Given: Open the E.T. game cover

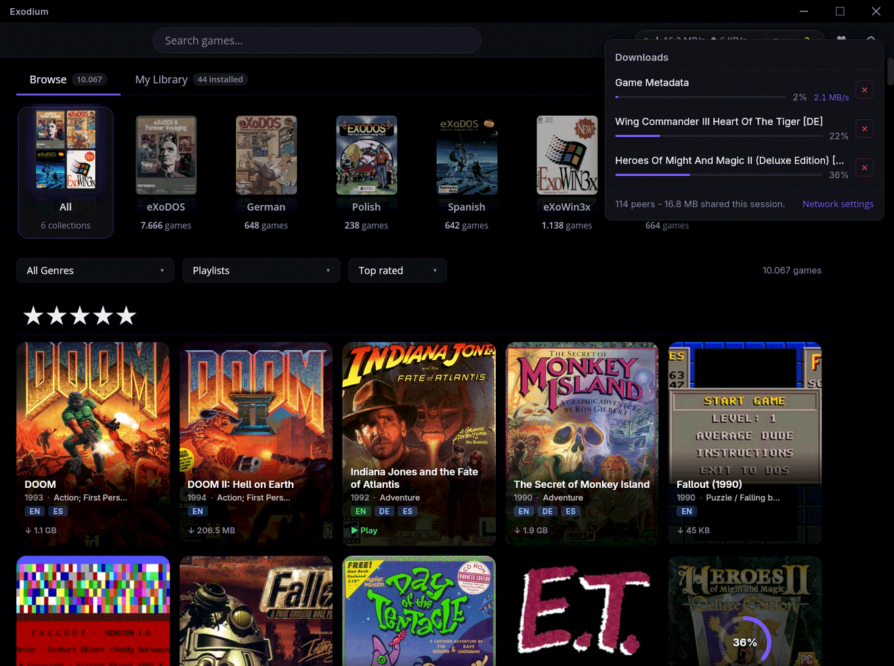Looking at the screenshot, I should point(582,611).
